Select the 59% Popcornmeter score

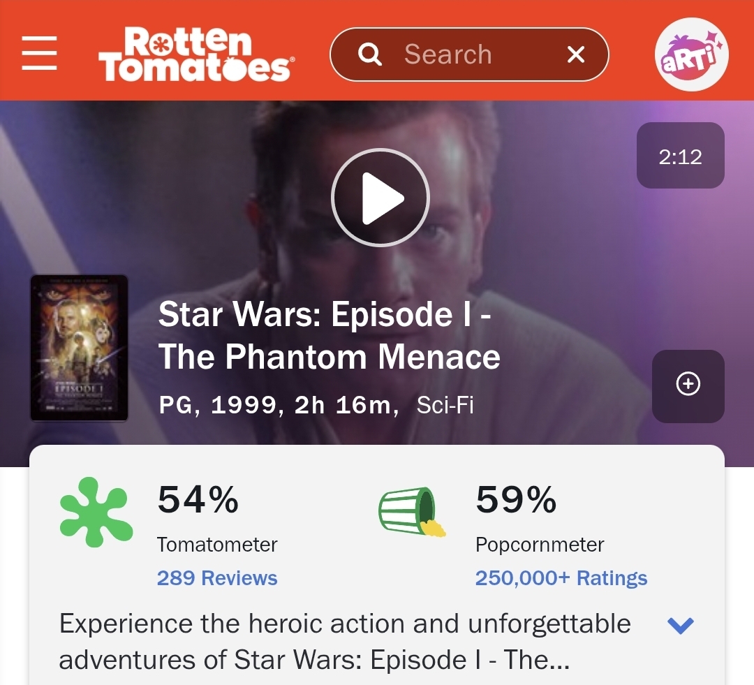[x=516, y=500]
